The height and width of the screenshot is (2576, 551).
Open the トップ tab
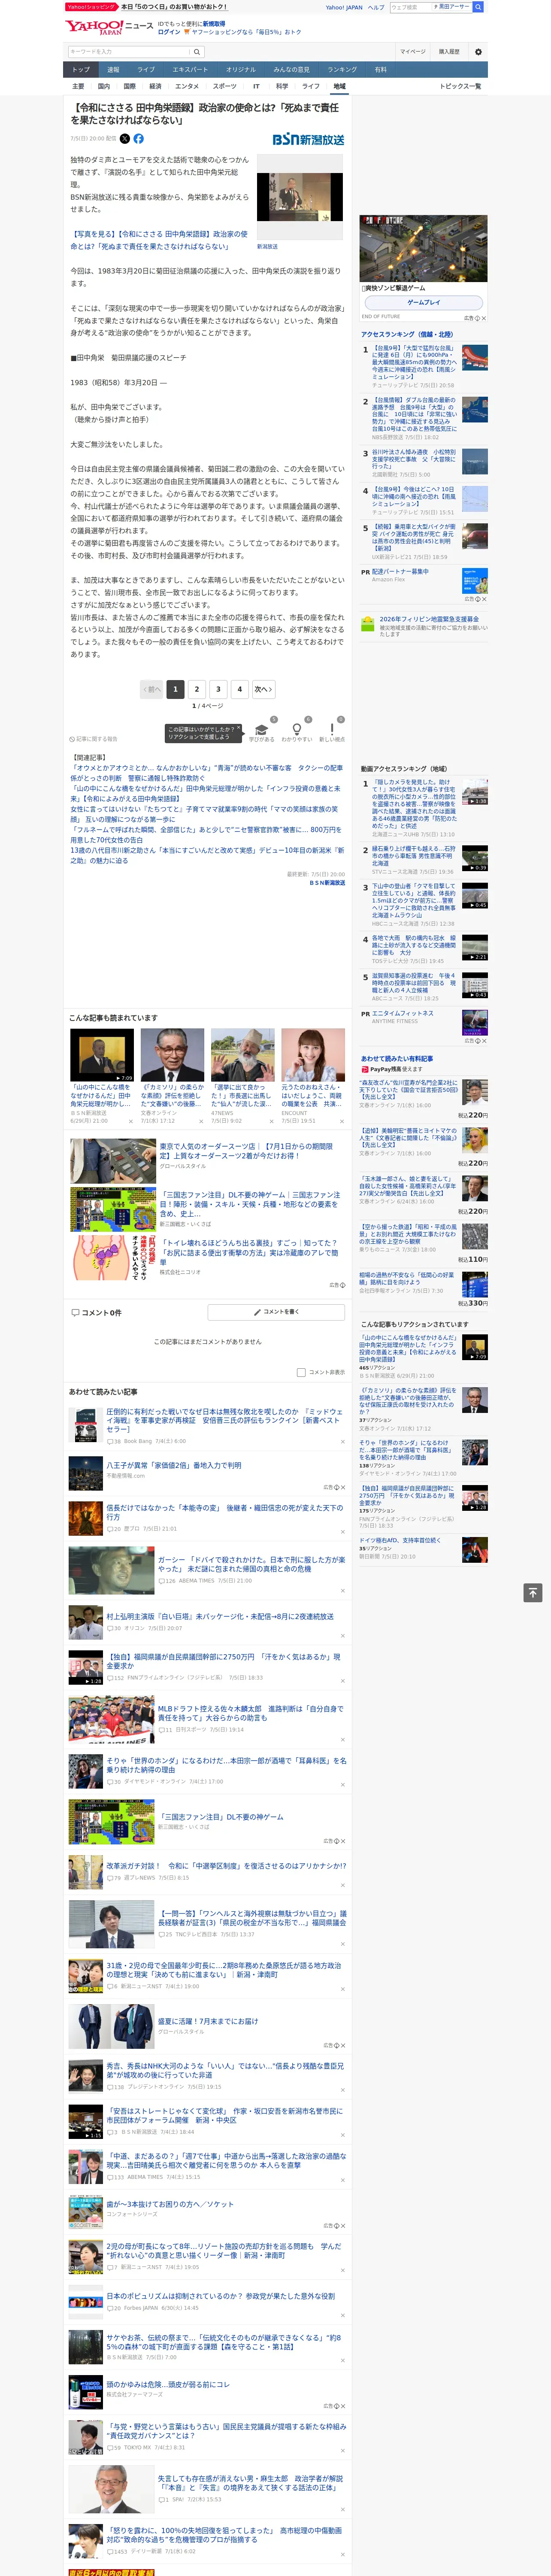click(81, 70)
